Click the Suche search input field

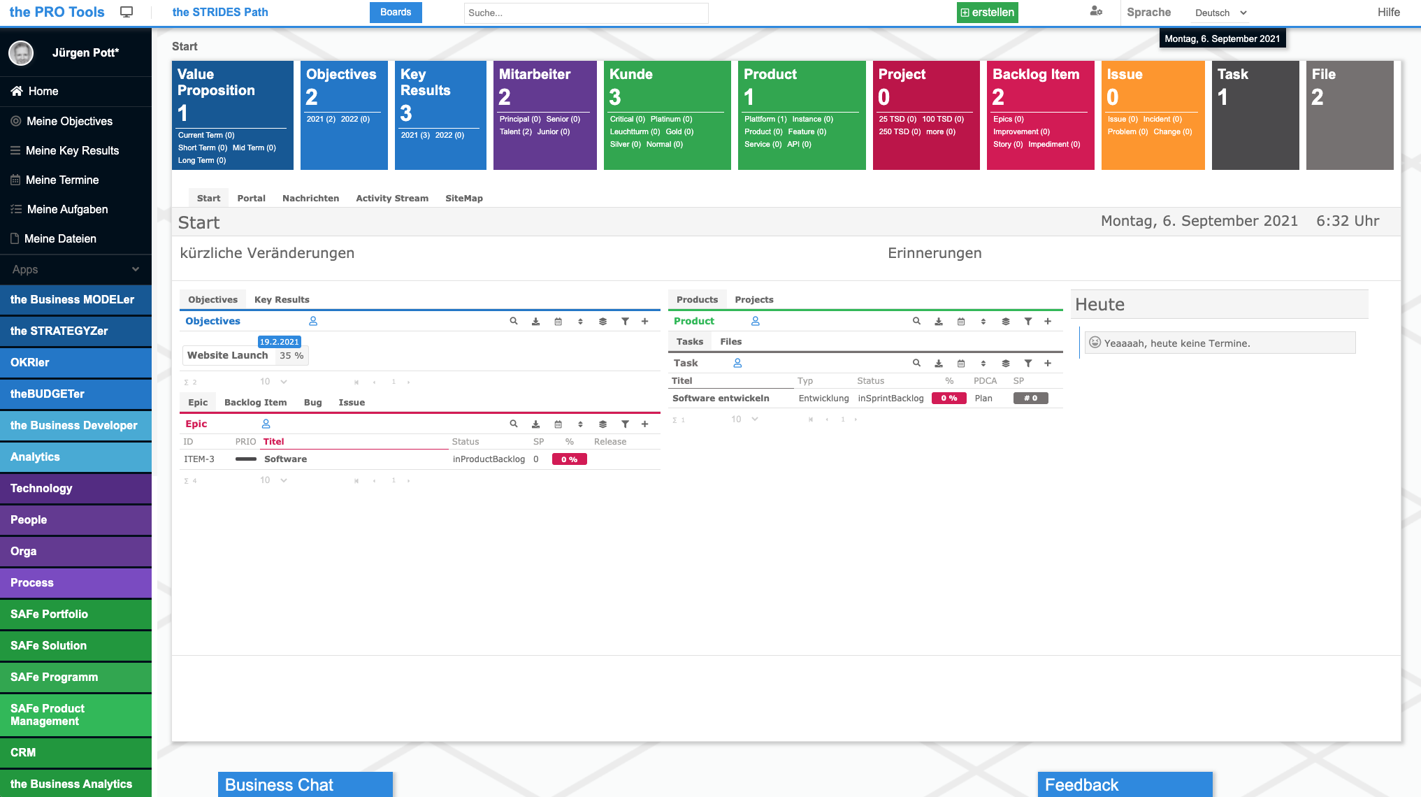point(586,13)
